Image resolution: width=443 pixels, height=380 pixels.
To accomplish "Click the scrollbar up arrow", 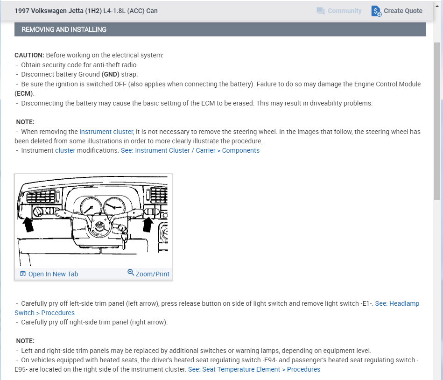I will click(x=437, y=5).
